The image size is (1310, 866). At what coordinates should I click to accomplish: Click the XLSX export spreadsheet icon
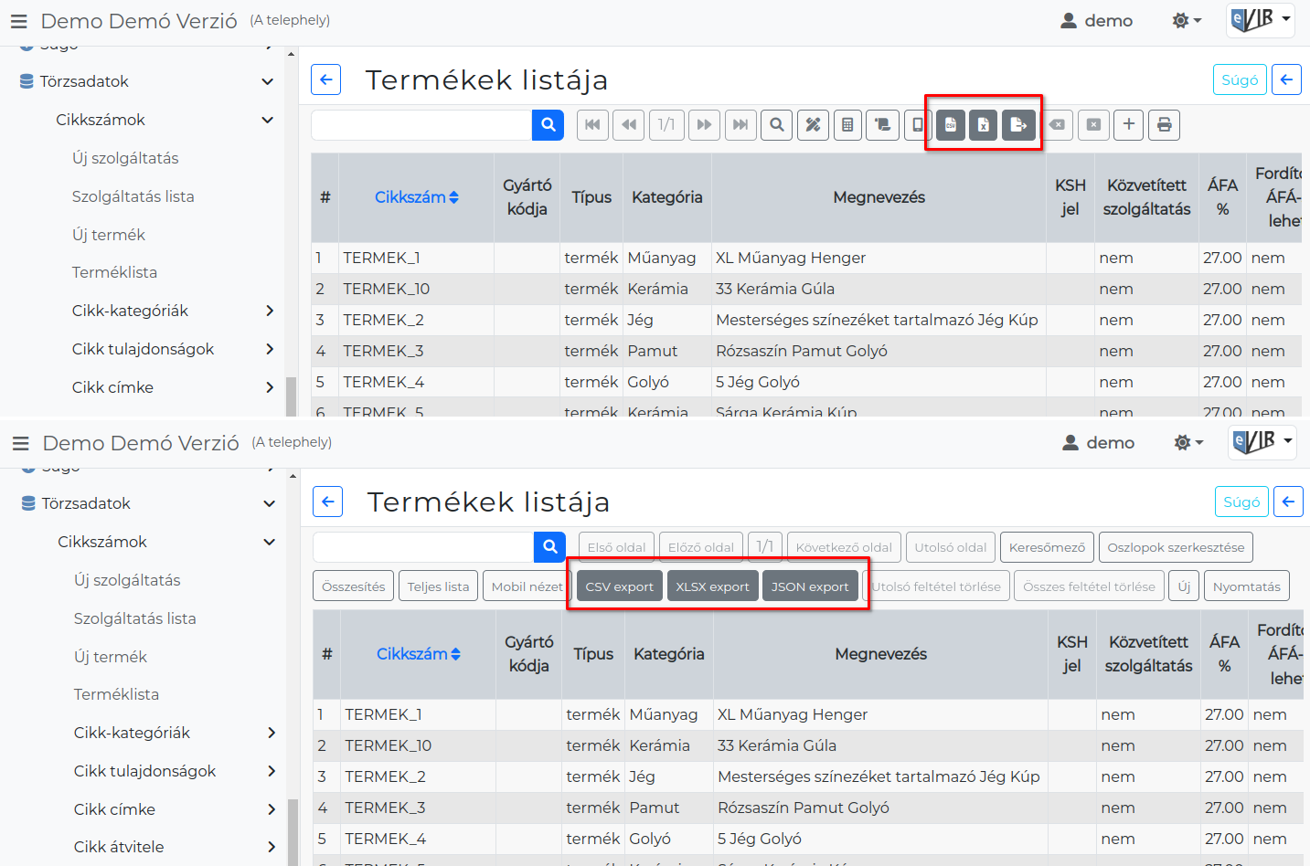(x=984, y=125)
